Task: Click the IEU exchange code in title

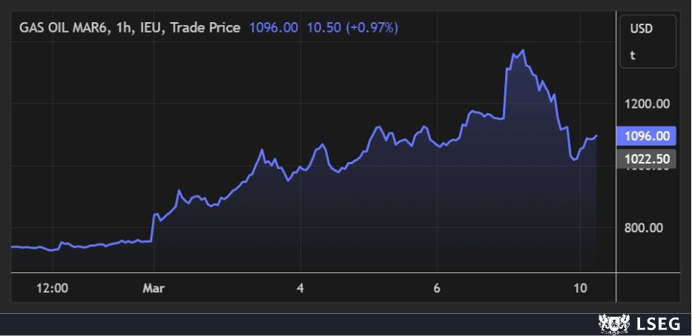Action: point(152,27)
